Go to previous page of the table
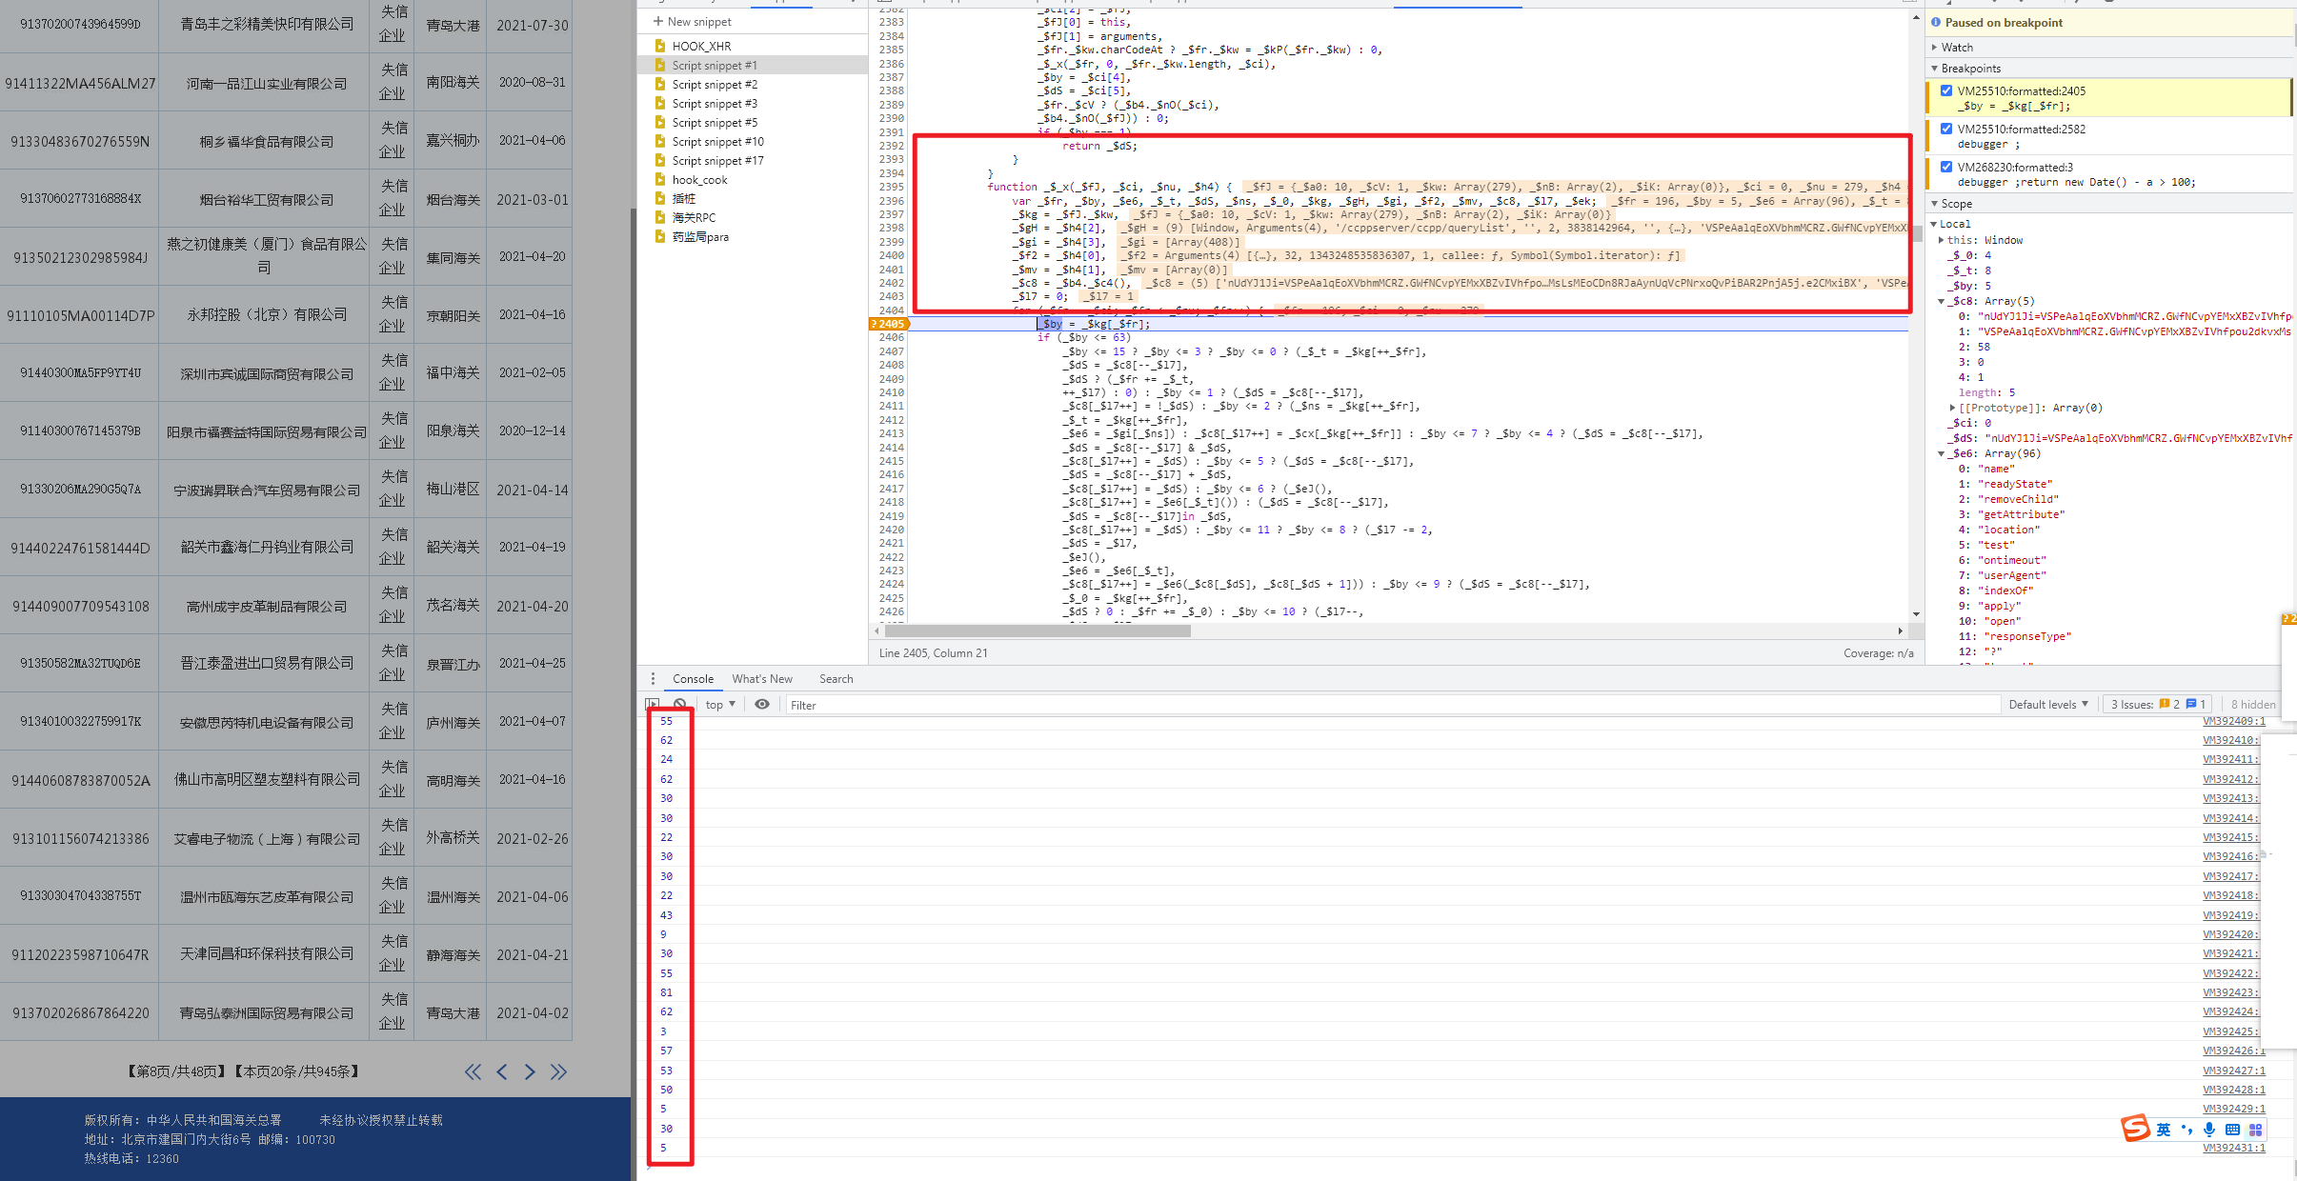2297x1181 pixels. pyautogui.click(x=502, y=1071)
